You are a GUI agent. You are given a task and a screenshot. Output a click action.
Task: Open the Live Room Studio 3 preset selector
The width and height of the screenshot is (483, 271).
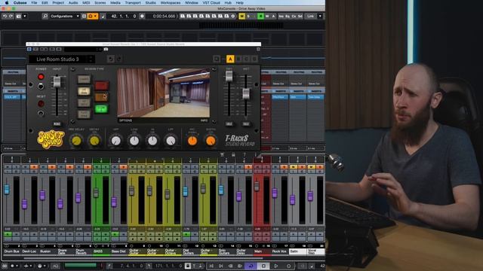click(61, 59)
